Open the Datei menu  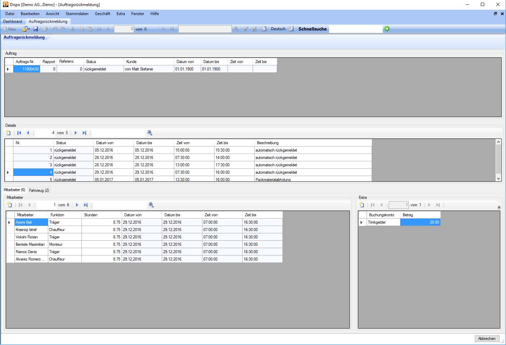pos(10,14)
